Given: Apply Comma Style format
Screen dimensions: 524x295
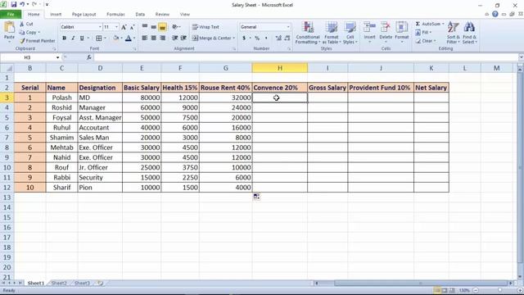Looking at the screenshot, I should (266, 39).
